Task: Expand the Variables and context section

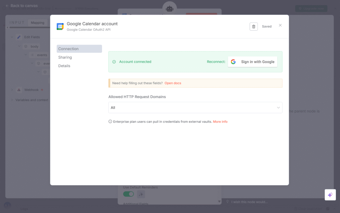Action: click(x=12, y=100)
